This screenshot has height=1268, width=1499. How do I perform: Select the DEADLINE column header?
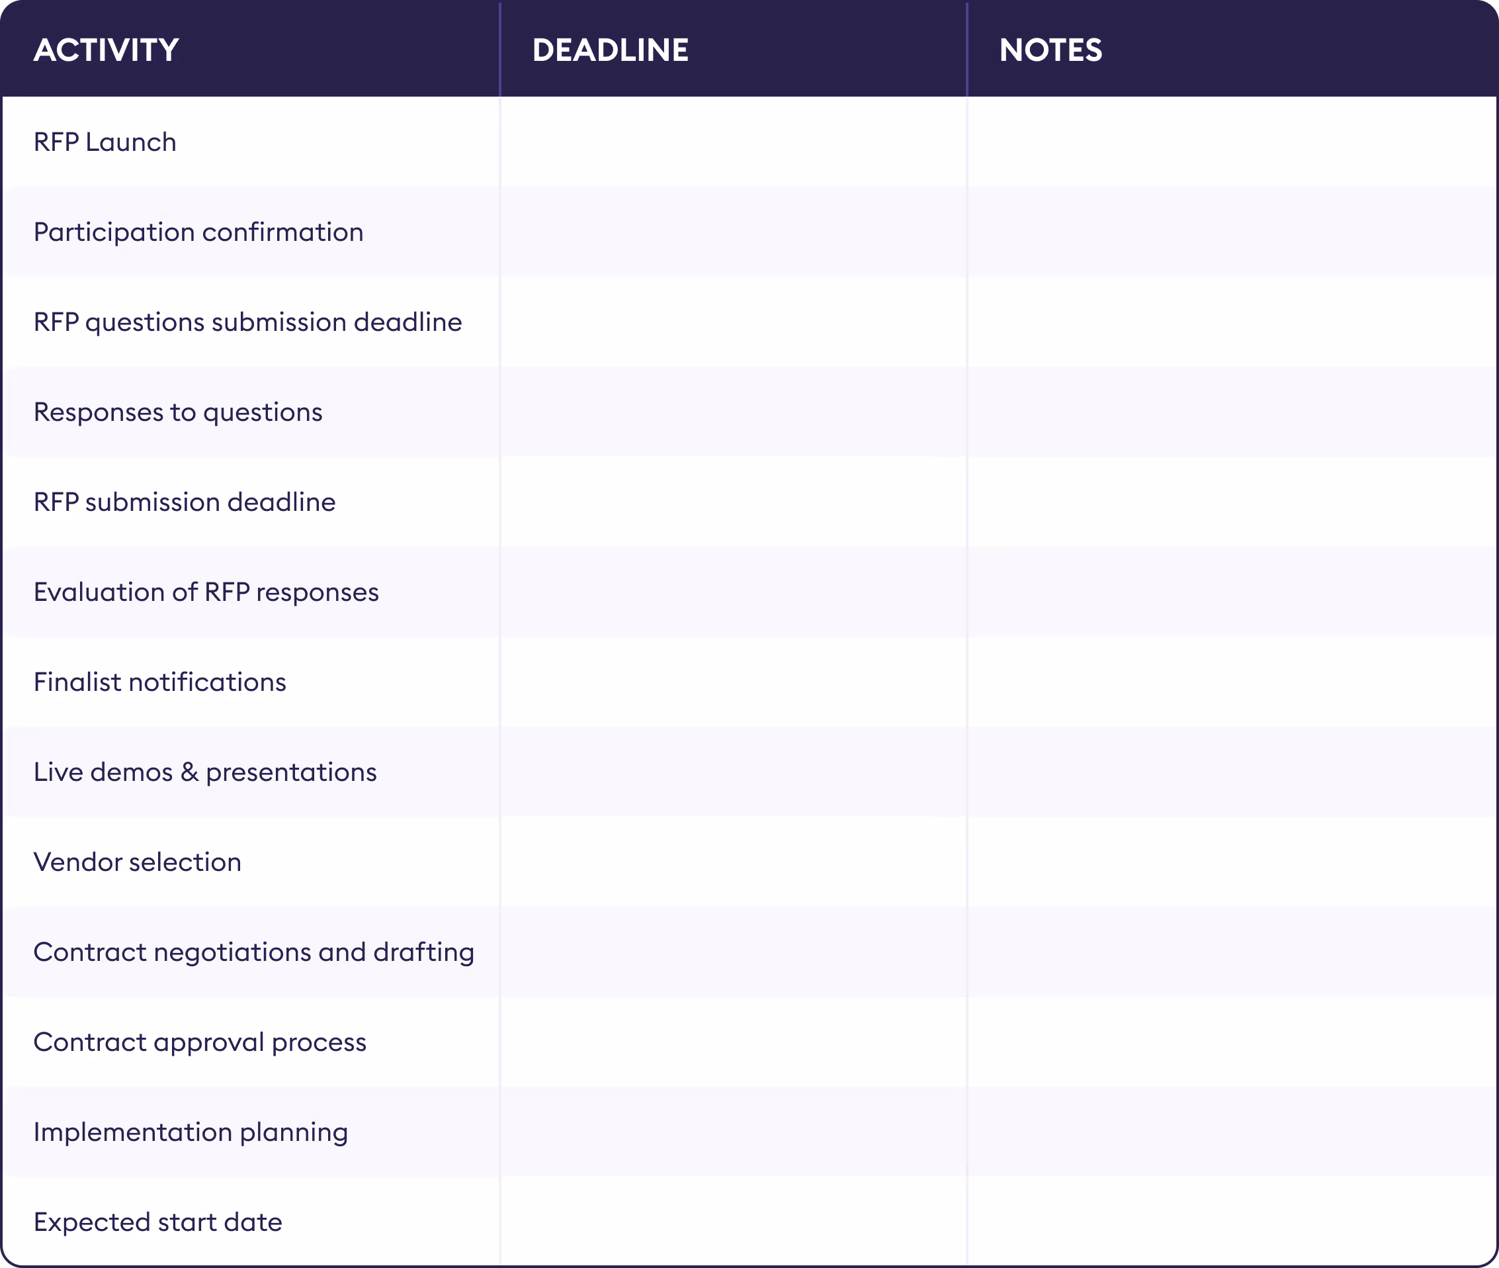coord(610,50)
